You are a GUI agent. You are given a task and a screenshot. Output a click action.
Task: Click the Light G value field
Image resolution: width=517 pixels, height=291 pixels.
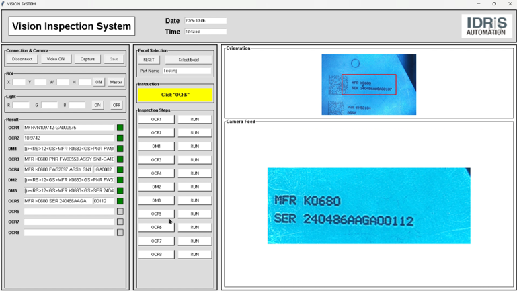(x=50, y=105)
